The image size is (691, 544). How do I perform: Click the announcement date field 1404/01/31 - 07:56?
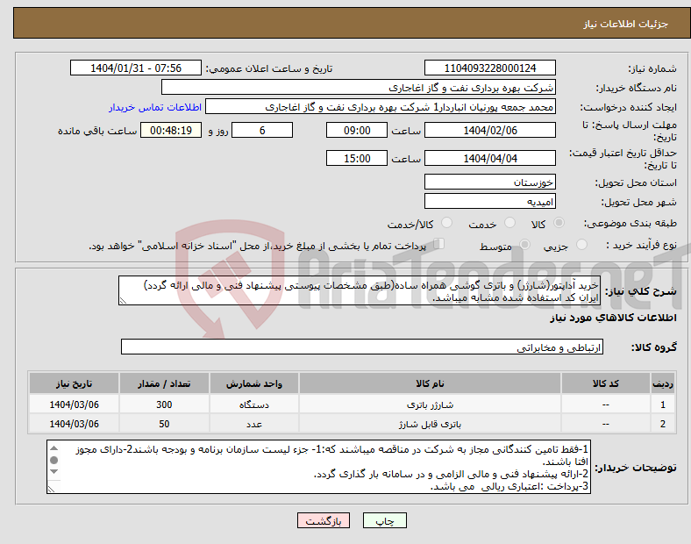[136, 68]
